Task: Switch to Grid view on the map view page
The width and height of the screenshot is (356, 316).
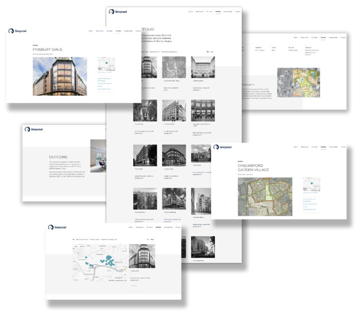Action: (147, 239)
